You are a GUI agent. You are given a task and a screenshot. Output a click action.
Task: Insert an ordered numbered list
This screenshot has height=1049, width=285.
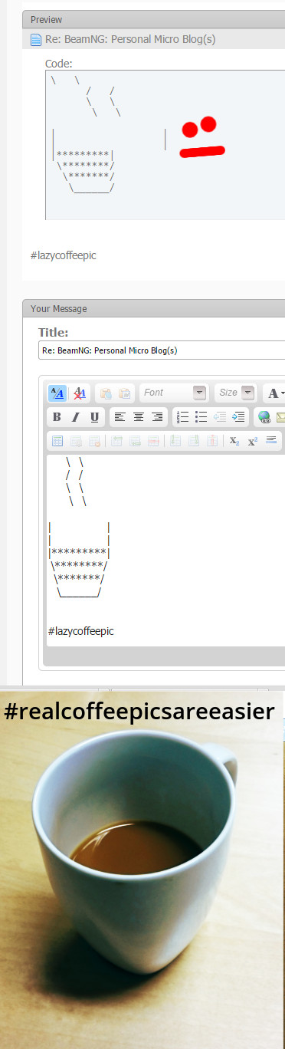(x=182, y=417)
